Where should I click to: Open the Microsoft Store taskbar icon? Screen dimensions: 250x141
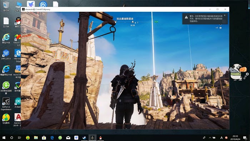coord(44,138)
